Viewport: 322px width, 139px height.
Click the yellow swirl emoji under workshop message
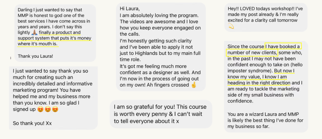(x=231, y=26)
